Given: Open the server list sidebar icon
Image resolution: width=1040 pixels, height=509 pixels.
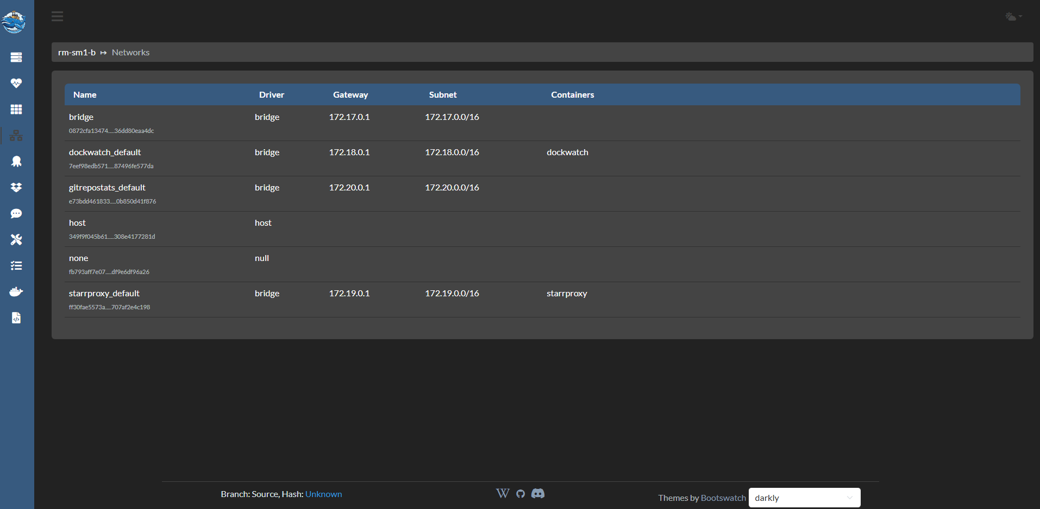Looking at the screenshot, I should tap(16, 57).
